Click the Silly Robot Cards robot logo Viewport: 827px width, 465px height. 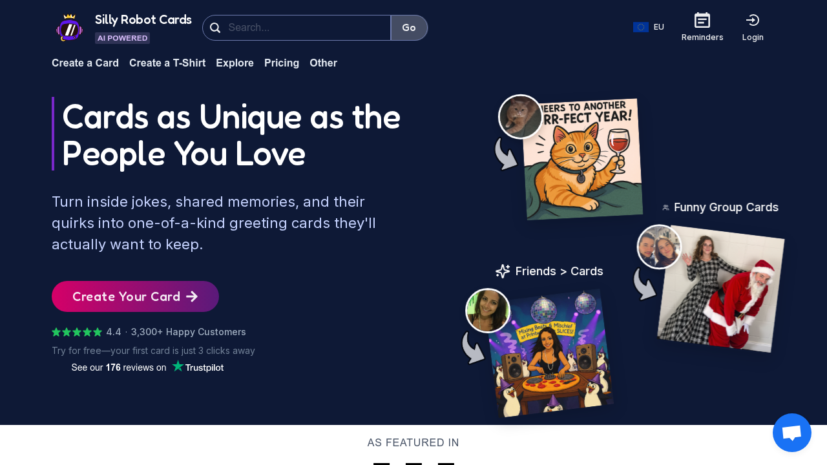pyautogui.click(x=69, y=28)
